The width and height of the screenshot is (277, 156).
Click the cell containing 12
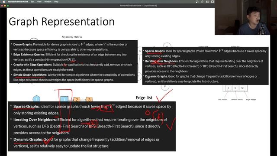click(242, 88)
